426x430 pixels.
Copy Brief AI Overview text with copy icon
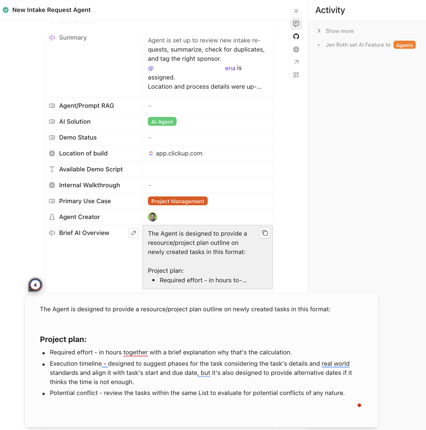tap(265, 233)
